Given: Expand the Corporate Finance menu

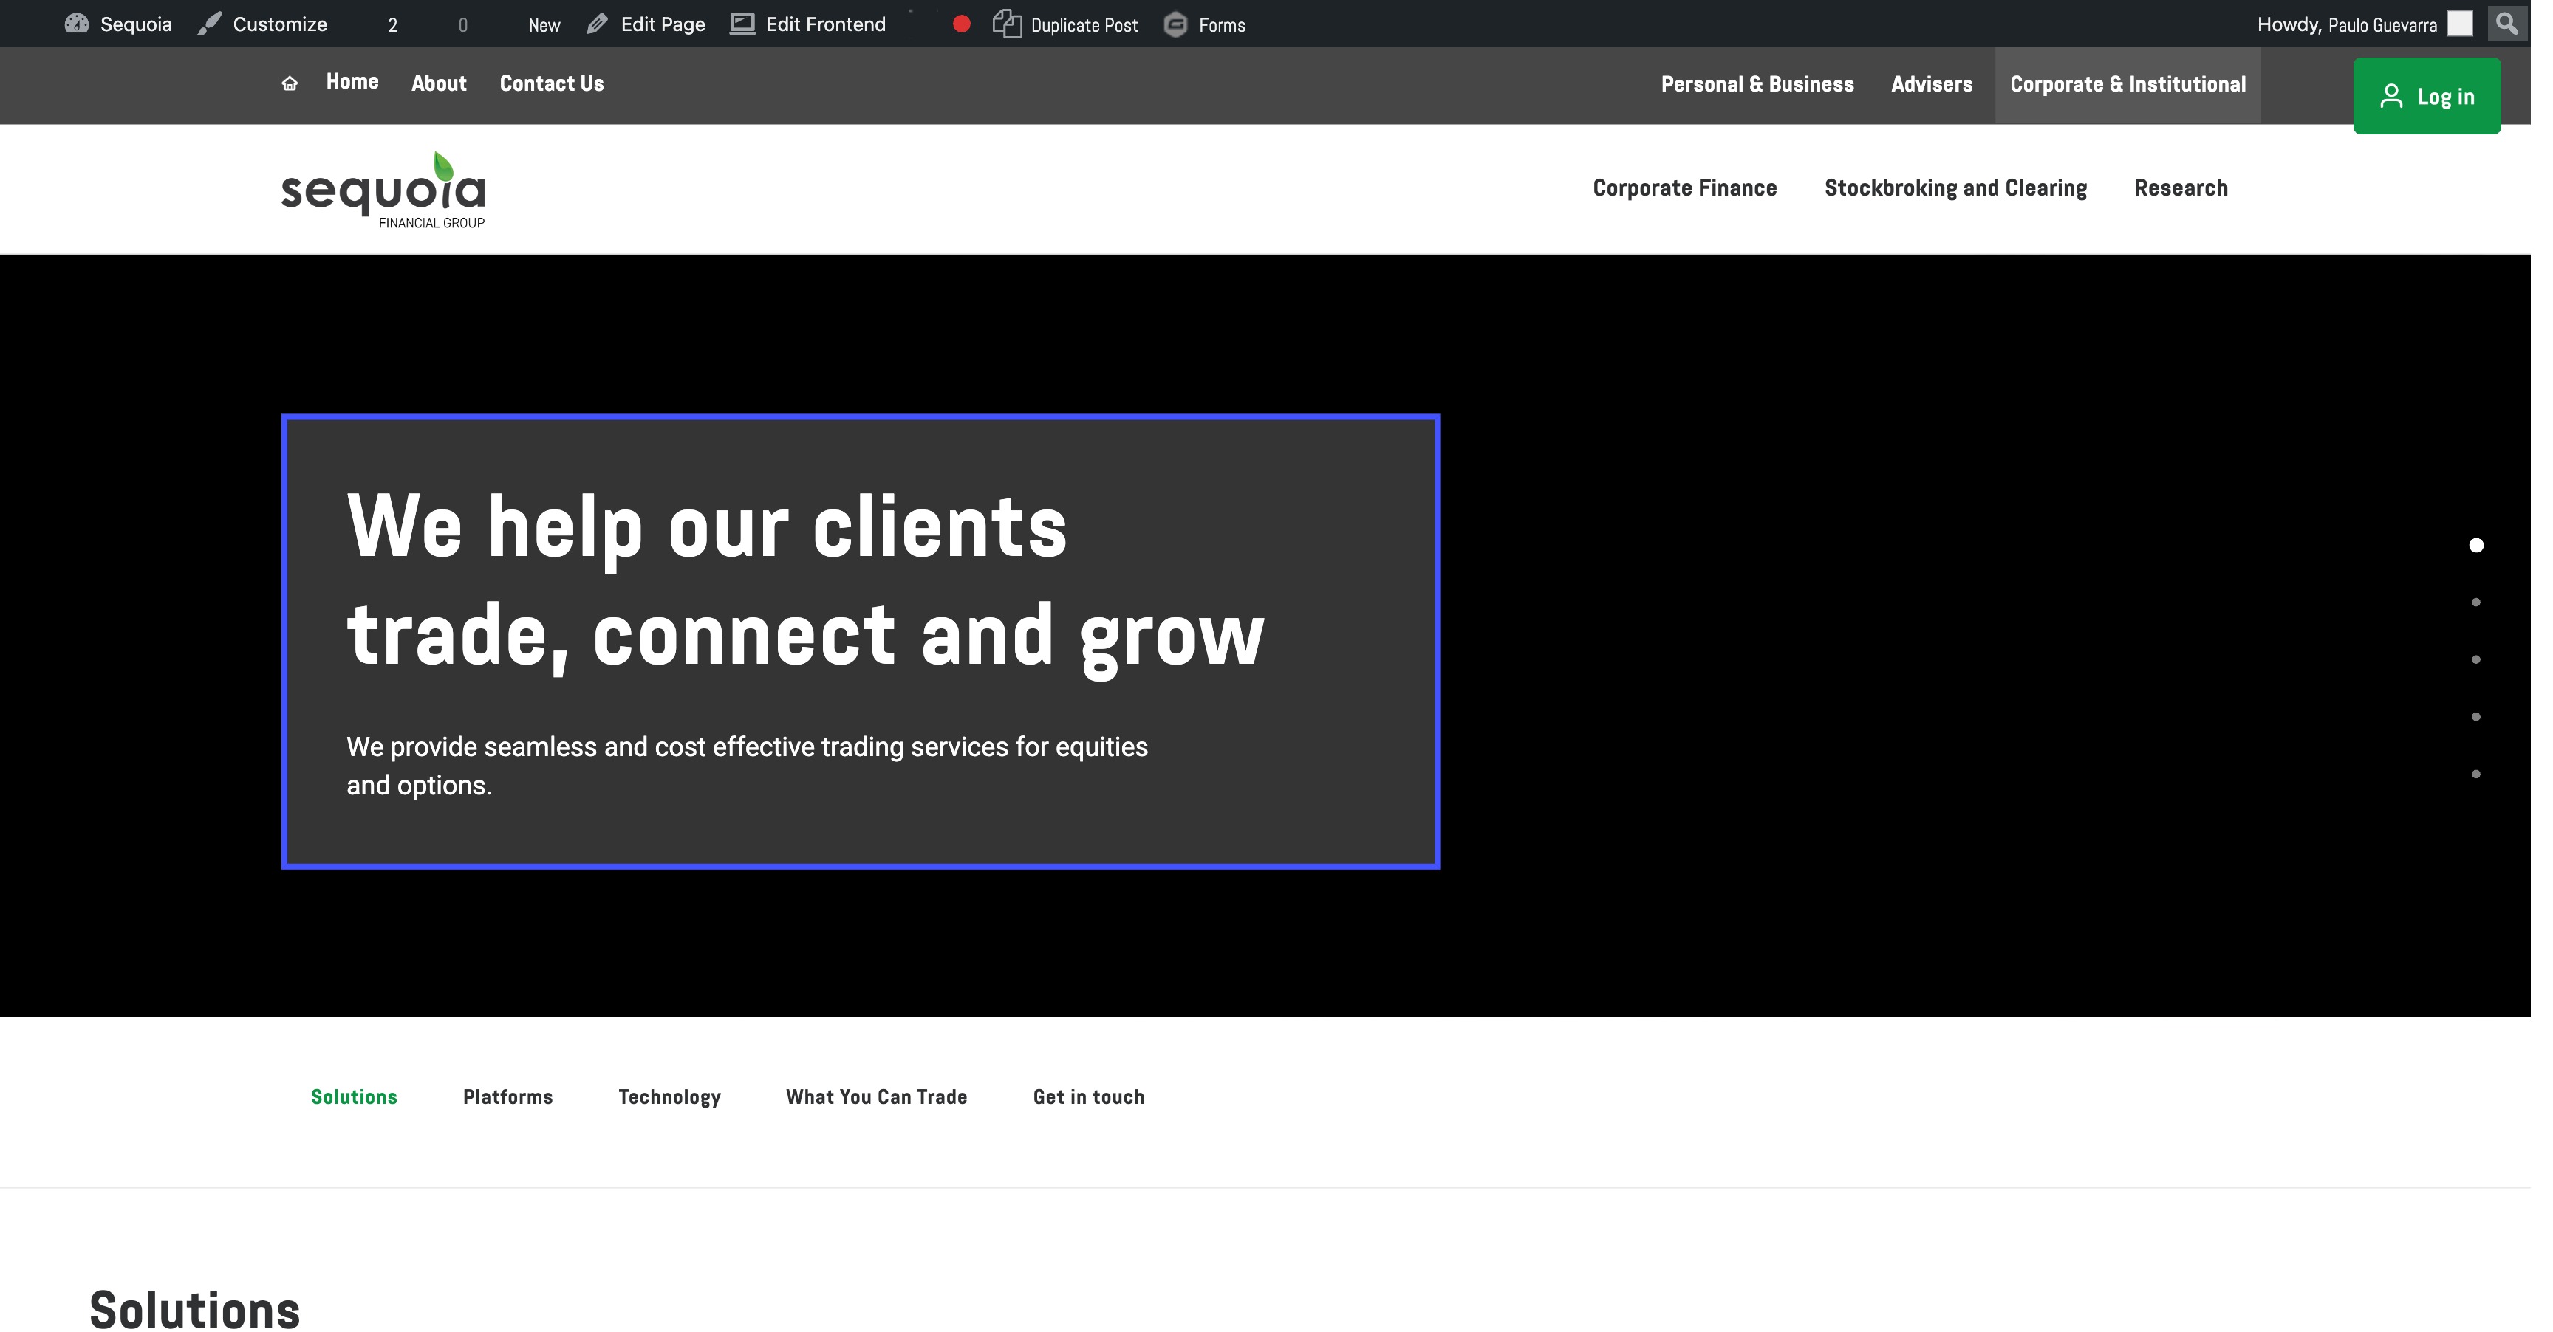Looking at the screenshot, I should click(1684, 188).
